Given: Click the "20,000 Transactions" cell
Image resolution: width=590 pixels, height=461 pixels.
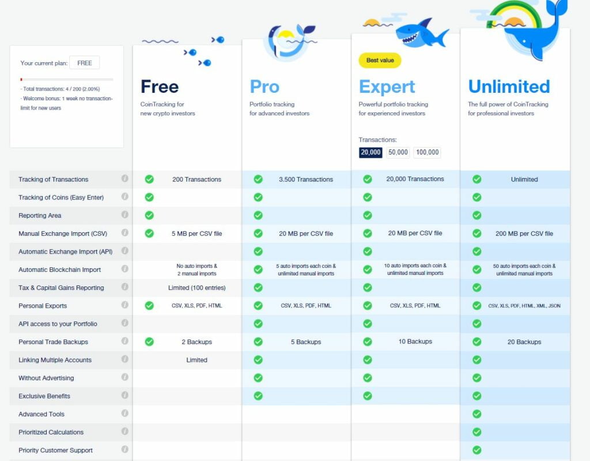Looking at the screenshot, I should click(x=415, y=179).
